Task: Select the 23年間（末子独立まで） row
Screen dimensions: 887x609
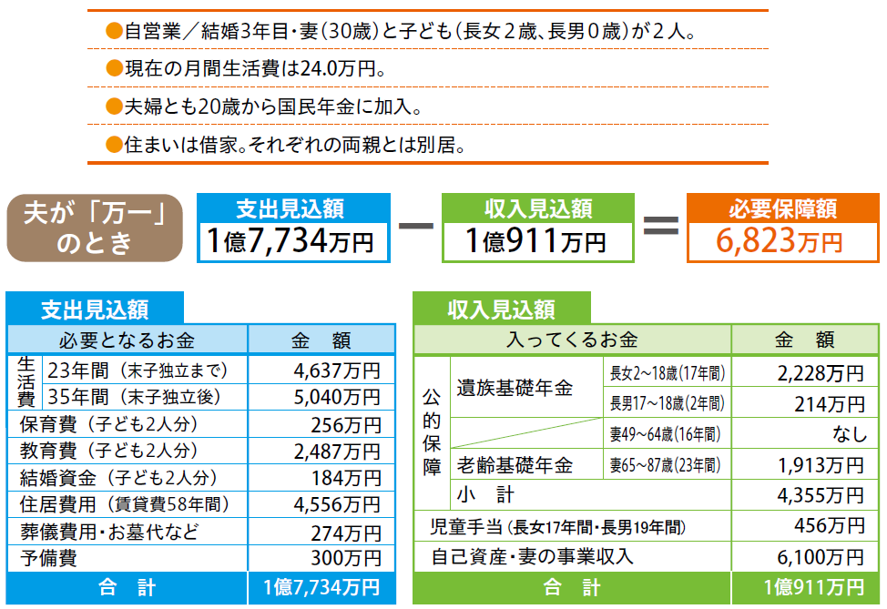Action: pos(143,370)
